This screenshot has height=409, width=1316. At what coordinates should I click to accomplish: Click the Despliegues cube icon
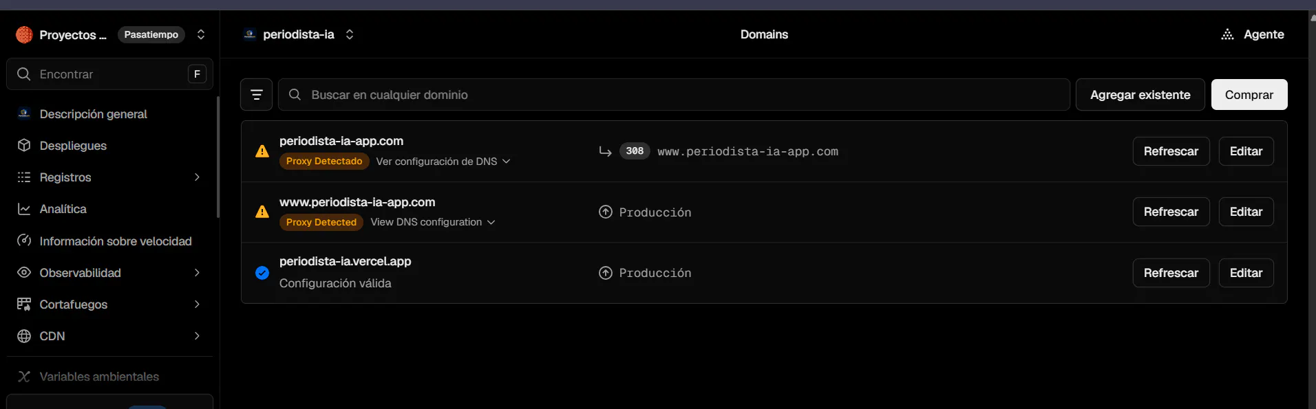(24, 146)
